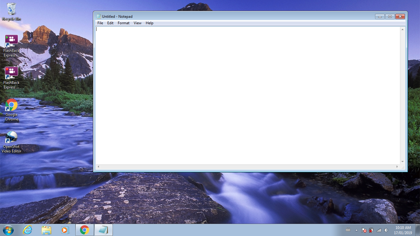
Task: Open the Help menu
Action: coord(149,23)
